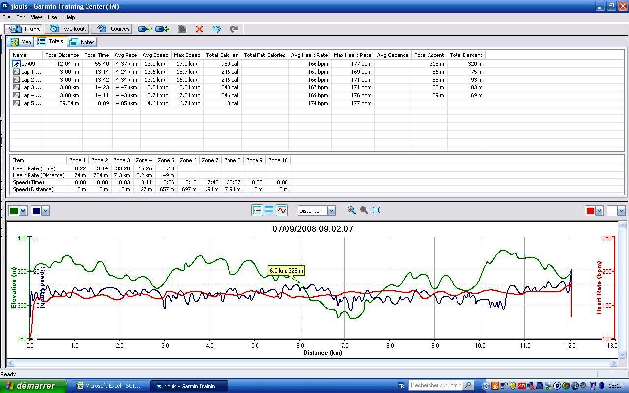This screenshot has width=629, height=393.
Task: Click the dark blue speed color swatch
Action: point(36,211)
